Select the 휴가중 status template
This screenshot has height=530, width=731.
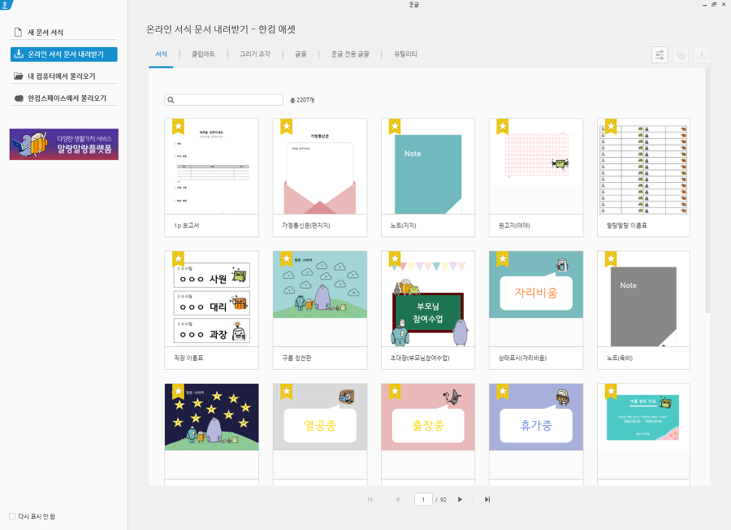coord(536,434)
